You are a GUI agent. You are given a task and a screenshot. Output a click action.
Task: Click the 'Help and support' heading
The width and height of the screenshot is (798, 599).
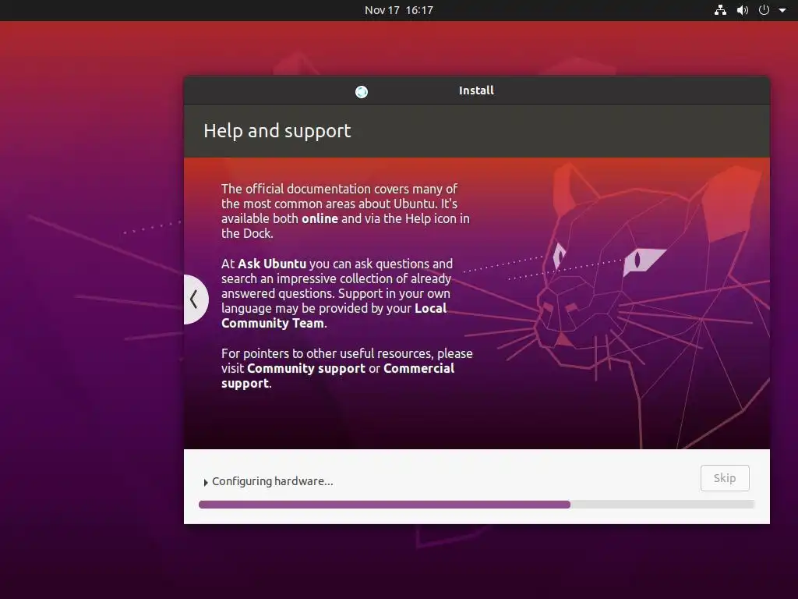277,131
